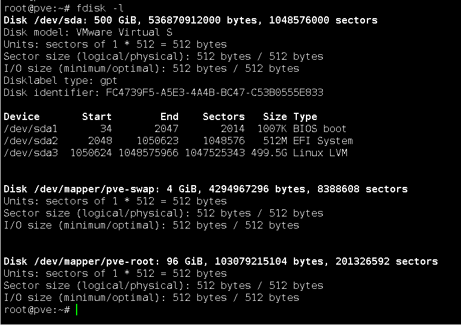The height and width of the screenshot is (325, 461).
Task: Click the Type column header
Action: (305, 117)
